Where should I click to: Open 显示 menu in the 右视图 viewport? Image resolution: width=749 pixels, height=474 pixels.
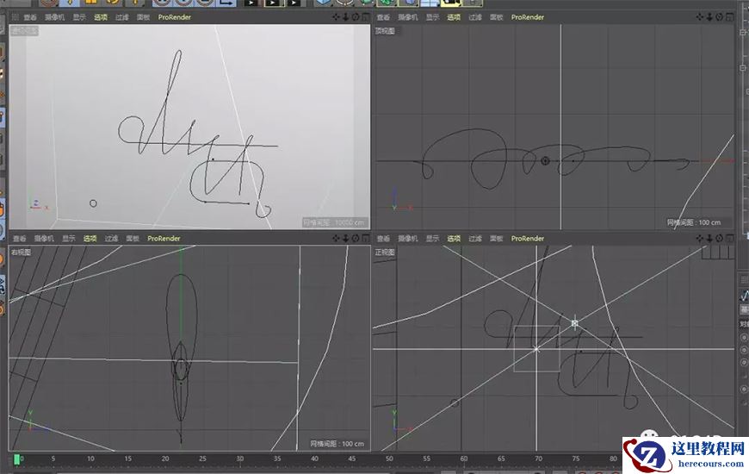coord(69,238)
